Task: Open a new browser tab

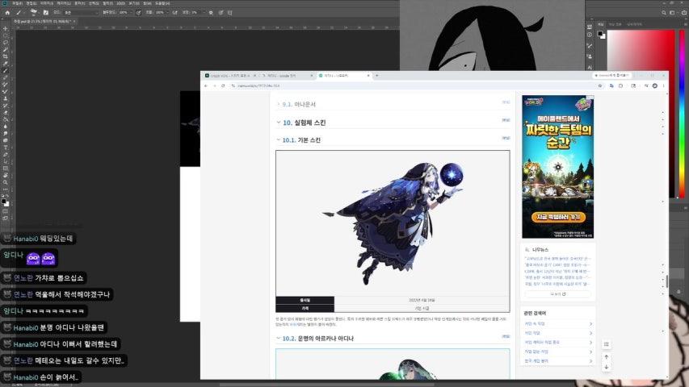Action: click(377, 76)
